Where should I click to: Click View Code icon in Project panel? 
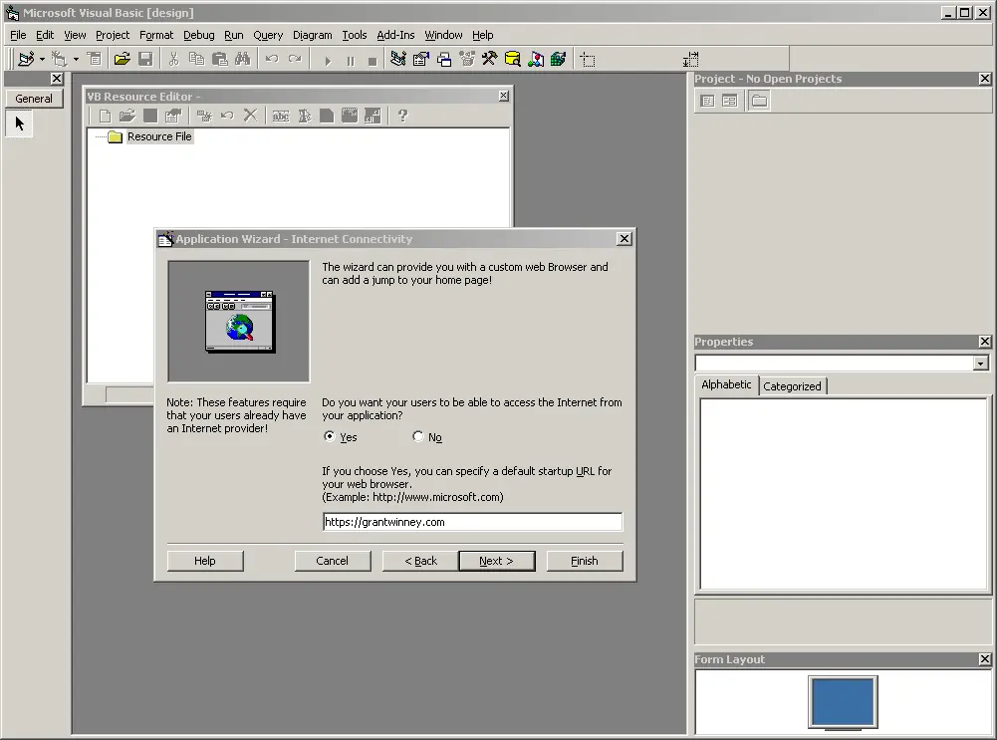(707, 101)
